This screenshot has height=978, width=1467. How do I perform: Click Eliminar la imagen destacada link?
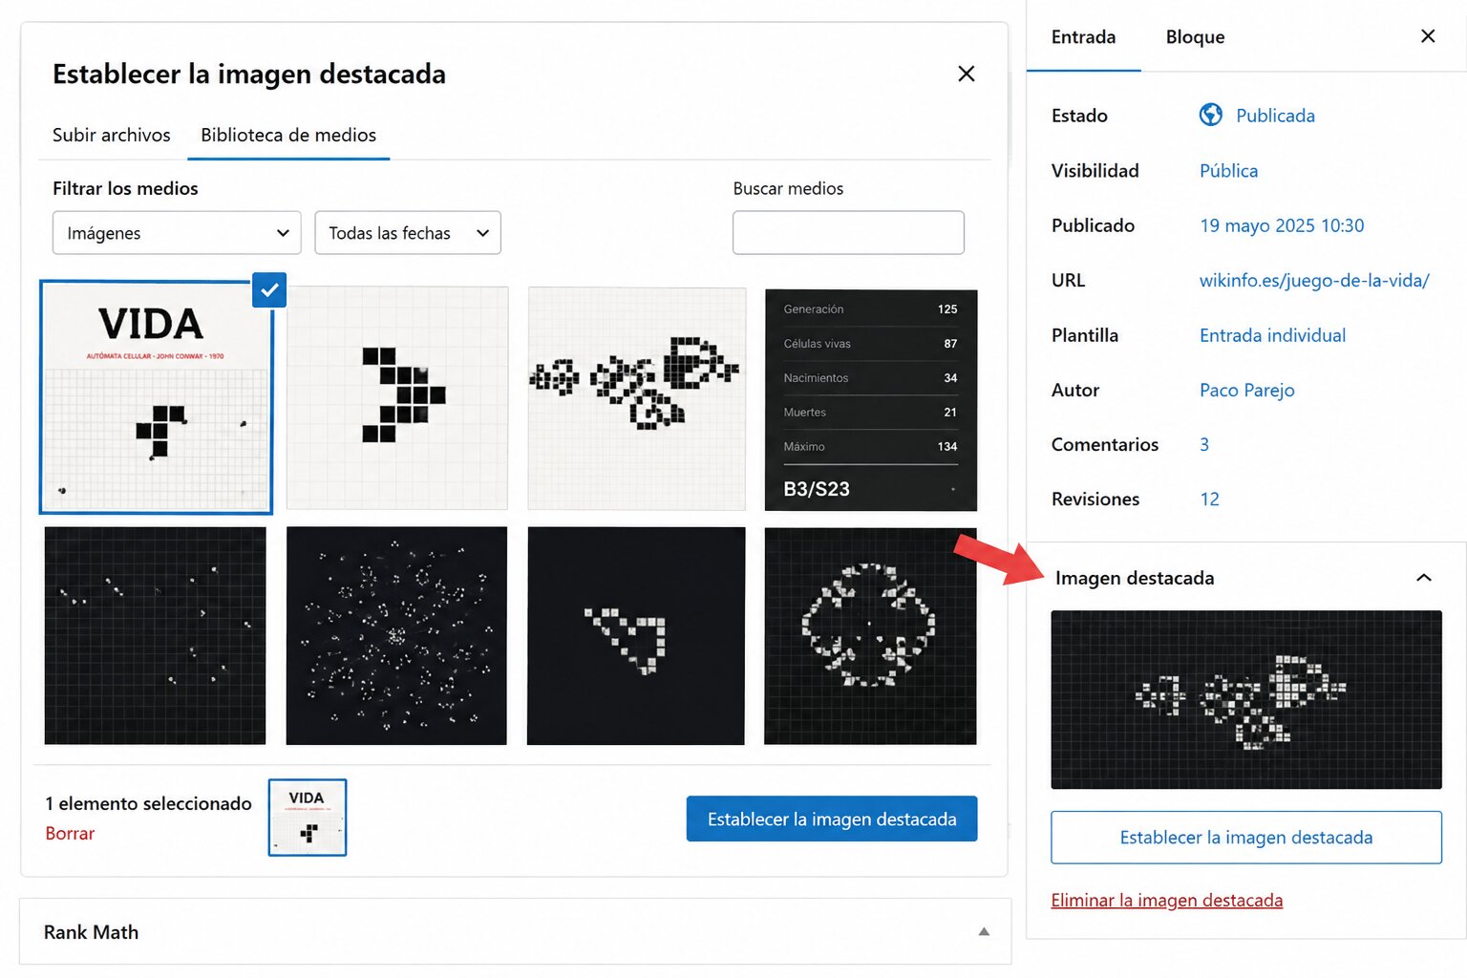tap(1166, 900)
